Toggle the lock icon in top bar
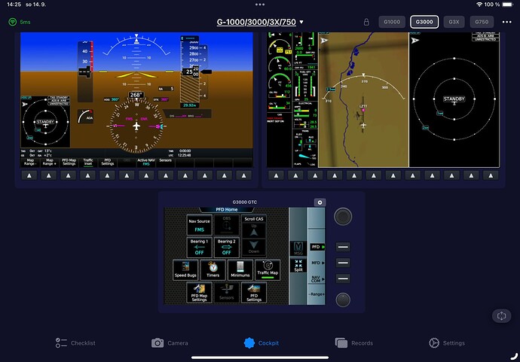 point(366,22)
